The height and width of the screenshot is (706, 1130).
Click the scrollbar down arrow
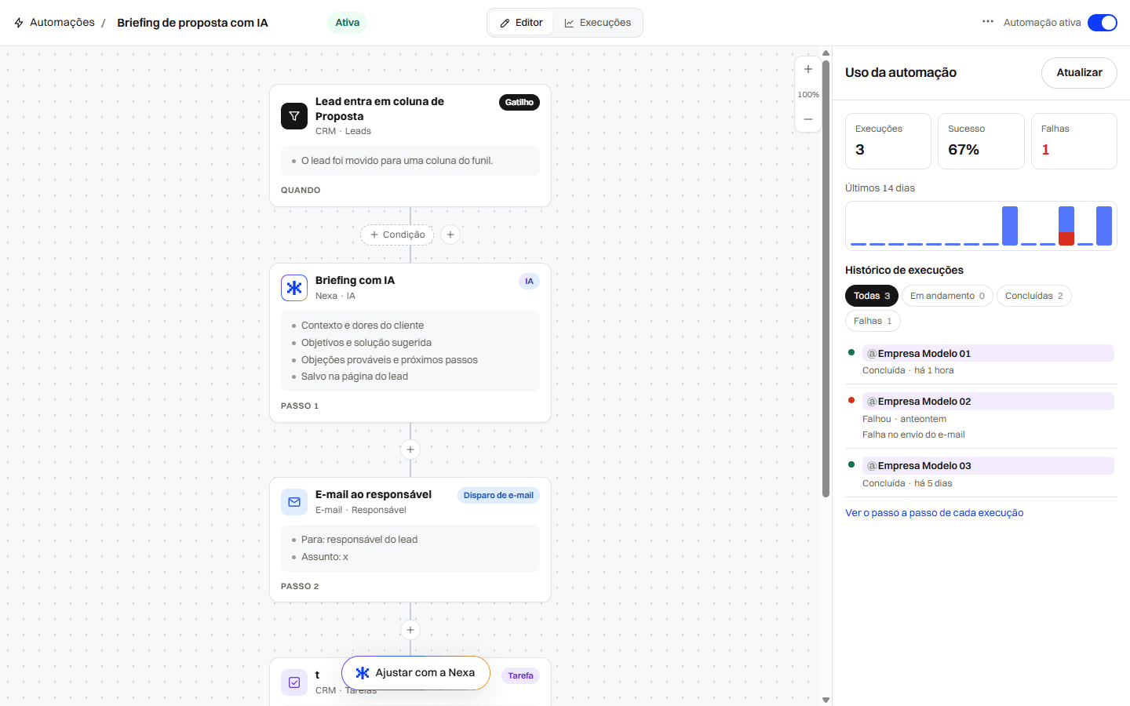pyautogui.click(x=826, y=700)
